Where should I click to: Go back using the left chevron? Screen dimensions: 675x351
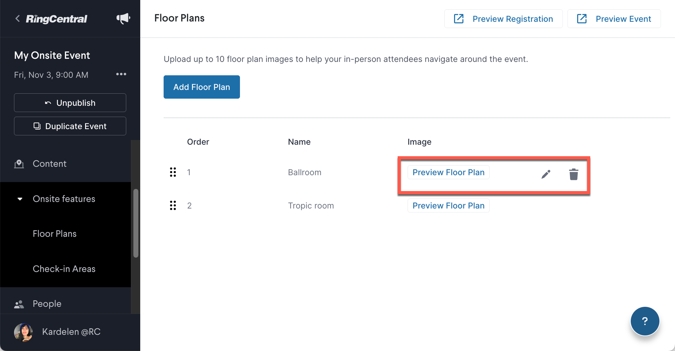(x=18, y=19)
